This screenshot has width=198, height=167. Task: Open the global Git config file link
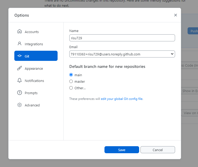click(x=122, y=99)
